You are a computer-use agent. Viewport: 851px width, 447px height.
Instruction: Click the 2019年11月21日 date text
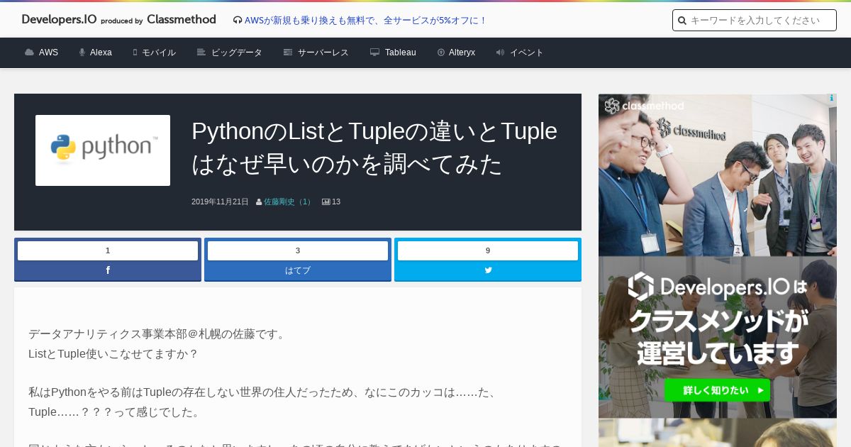click(x=220, y=202)
